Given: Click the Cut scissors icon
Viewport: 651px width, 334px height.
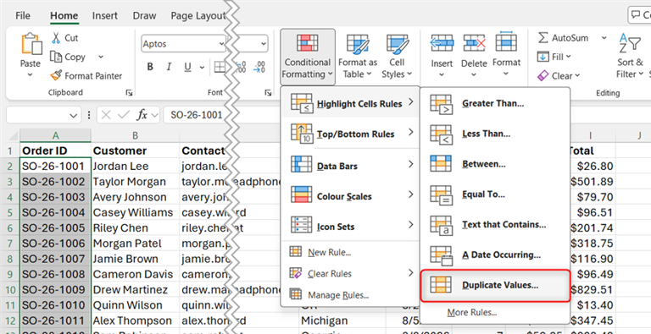Looking at the screenshot, I should (x=56, y=38).
